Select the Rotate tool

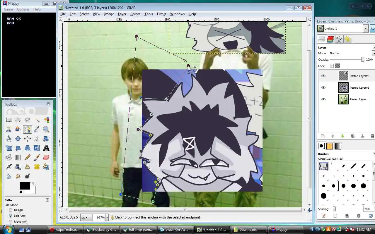46,139
